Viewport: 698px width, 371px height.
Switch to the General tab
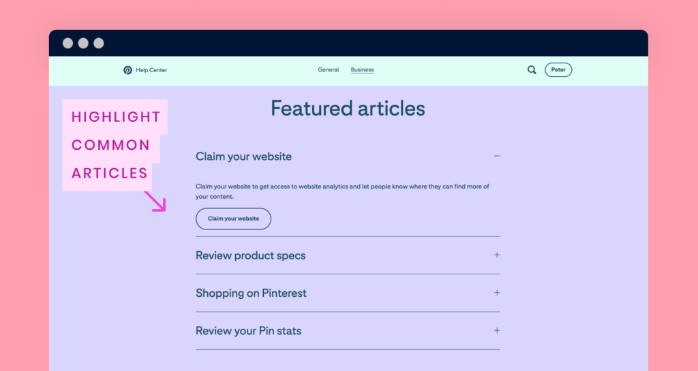(328, 69)
